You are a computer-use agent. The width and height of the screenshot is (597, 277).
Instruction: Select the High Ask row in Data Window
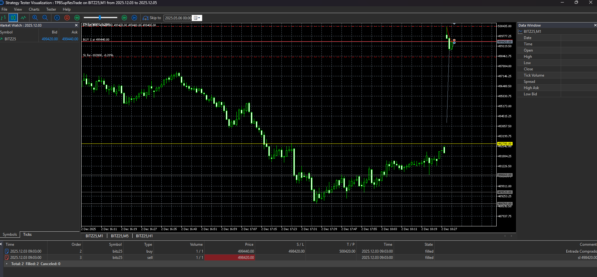[x=557, y=88]
